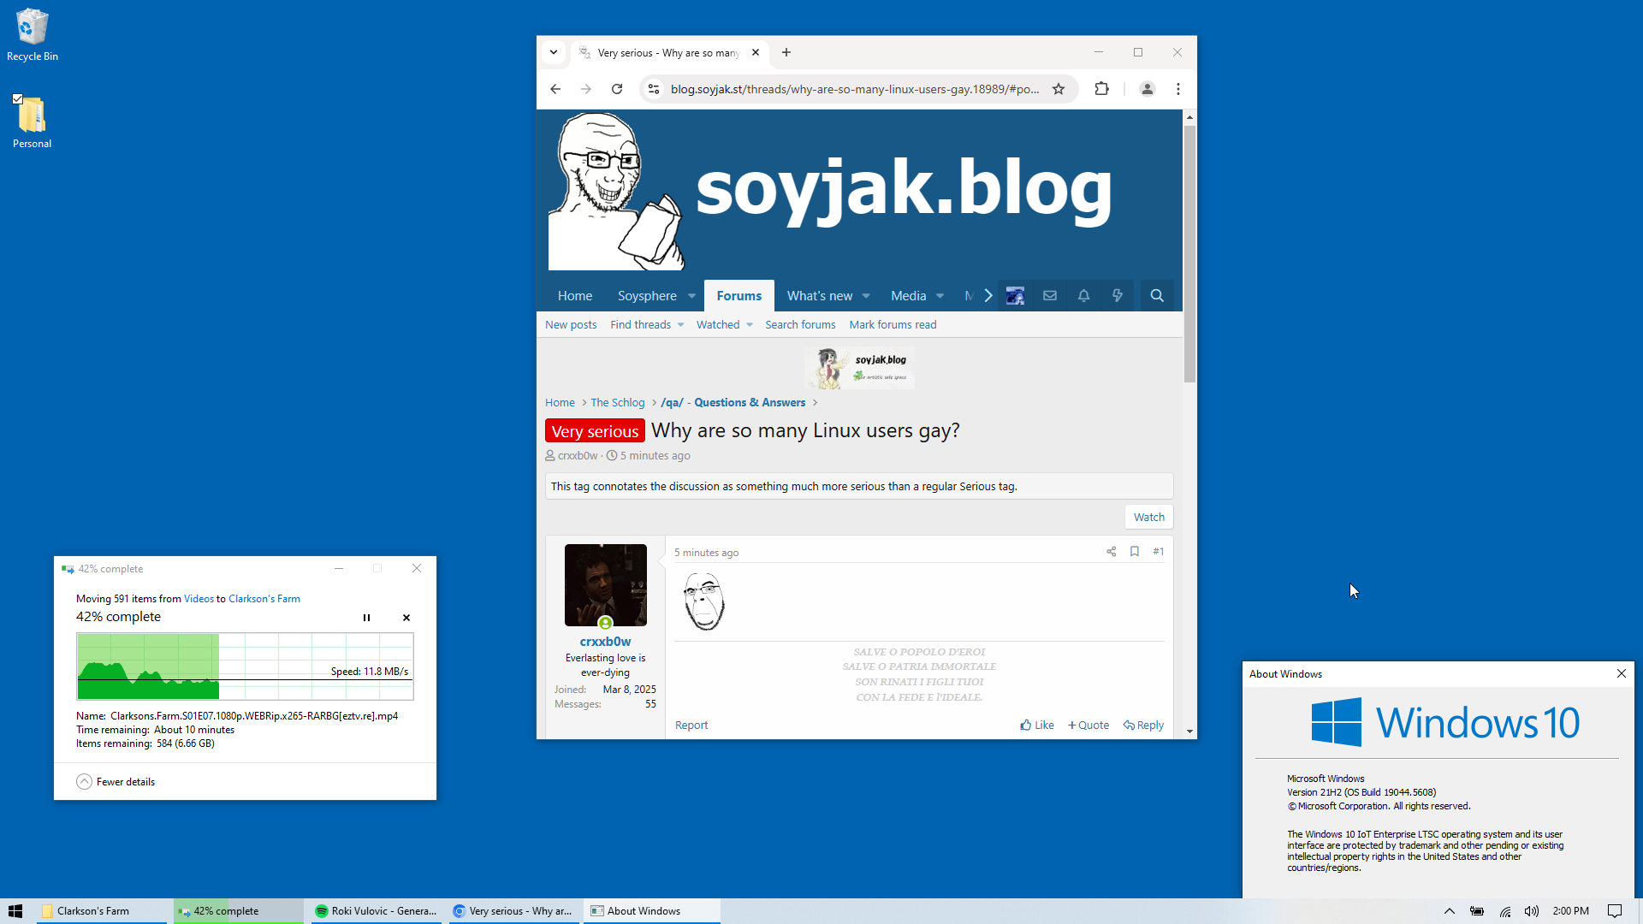
Task: Show hidden system tray icons chevron
Action: 1450,911
